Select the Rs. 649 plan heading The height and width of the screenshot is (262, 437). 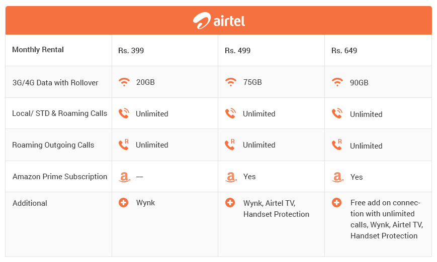344,51
